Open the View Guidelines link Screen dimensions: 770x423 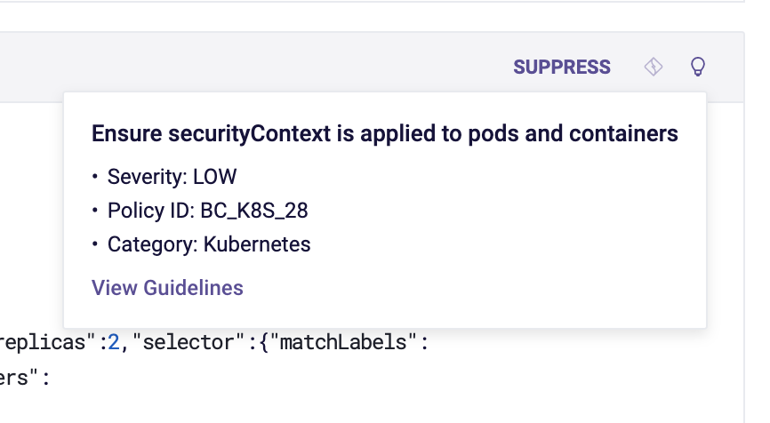[x=167, y=288]
